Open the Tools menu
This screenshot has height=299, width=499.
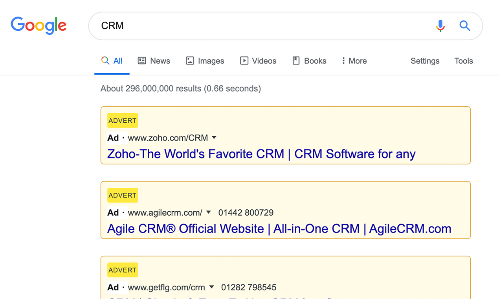(x=464, y=61)
